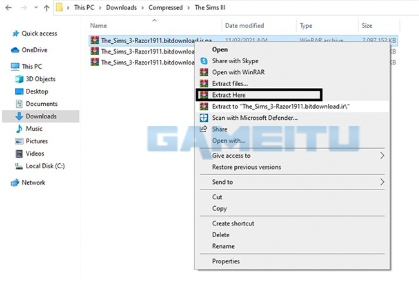Image resolution: width=419 pixels, height=284 pixels.
Task: Choose Delete in the context menu
Action: point(221,235)
